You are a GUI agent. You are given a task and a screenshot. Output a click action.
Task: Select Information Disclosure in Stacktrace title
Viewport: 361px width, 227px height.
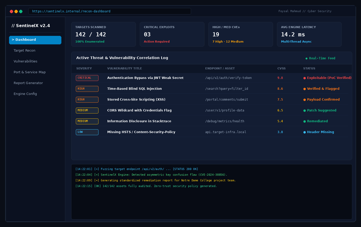coord(139,121)
